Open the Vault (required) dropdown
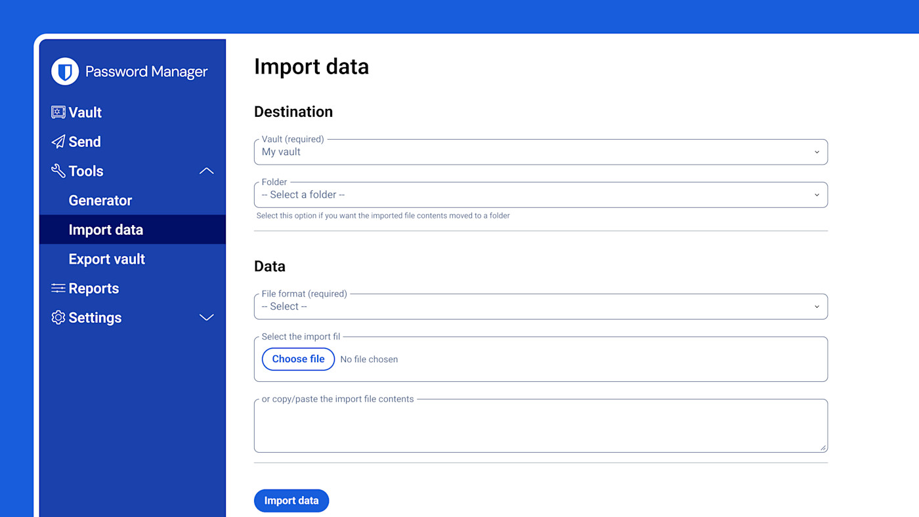 tap(540, 152)
